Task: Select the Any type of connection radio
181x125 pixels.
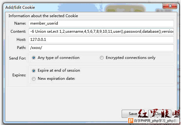Action: (34, 58)
